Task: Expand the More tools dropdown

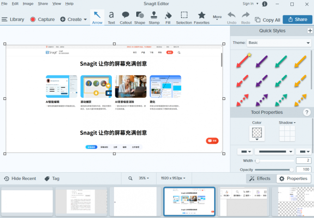Action: pos(217,18)
